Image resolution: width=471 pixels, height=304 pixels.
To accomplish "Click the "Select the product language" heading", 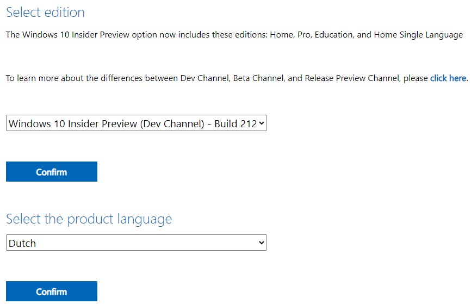I will pos(89,219).
